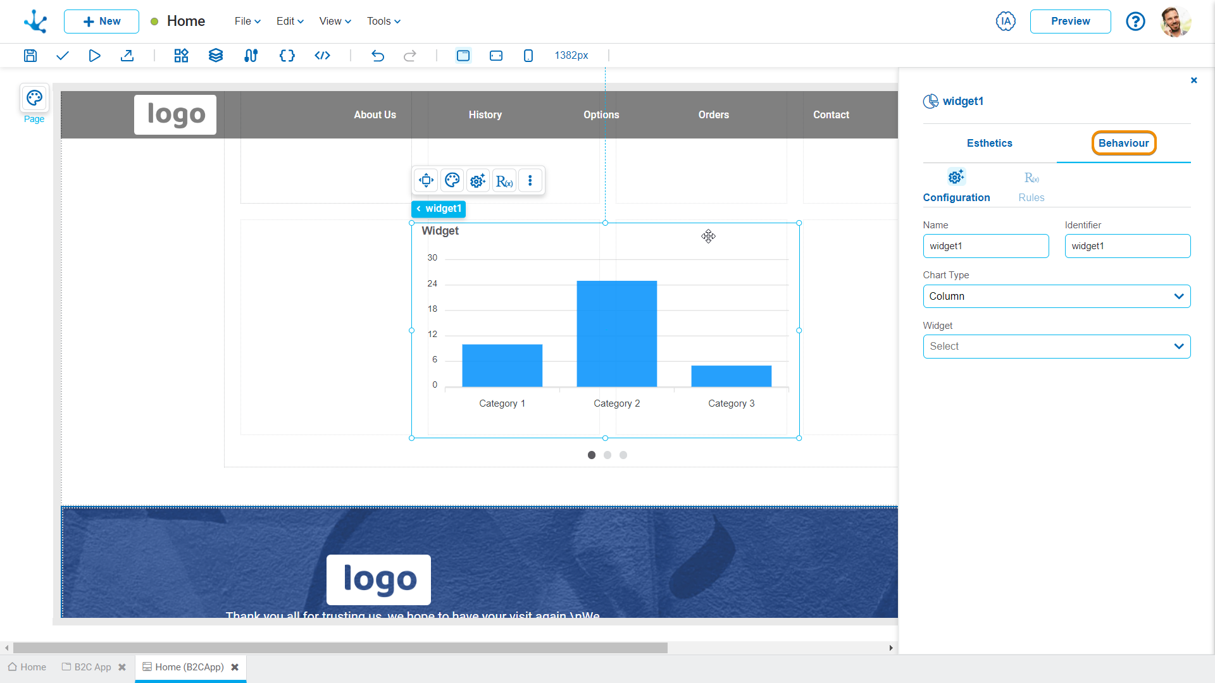Click the widget1 identifier input field

[1128, 246]
